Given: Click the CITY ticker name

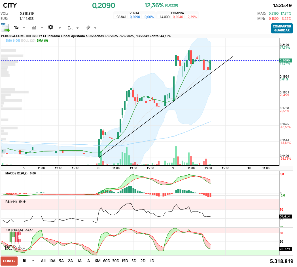Looking at the screenshot, I should coord(10,5).
